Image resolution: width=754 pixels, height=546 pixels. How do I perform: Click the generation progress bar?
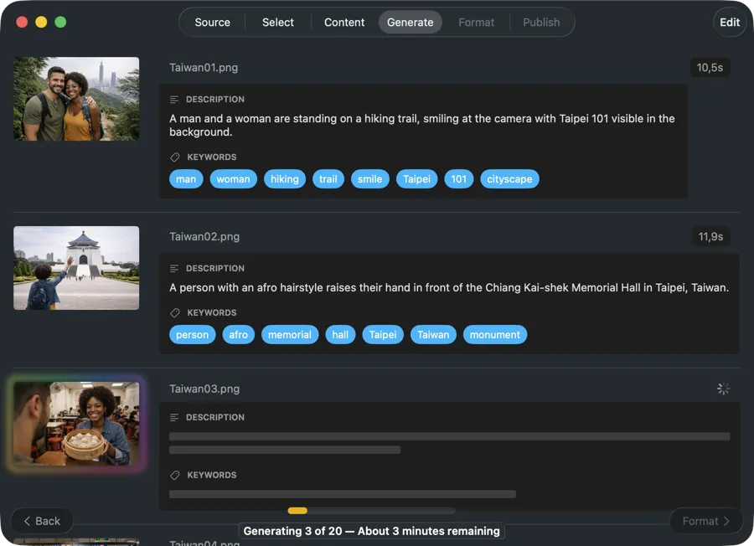(x=371, y=511)
